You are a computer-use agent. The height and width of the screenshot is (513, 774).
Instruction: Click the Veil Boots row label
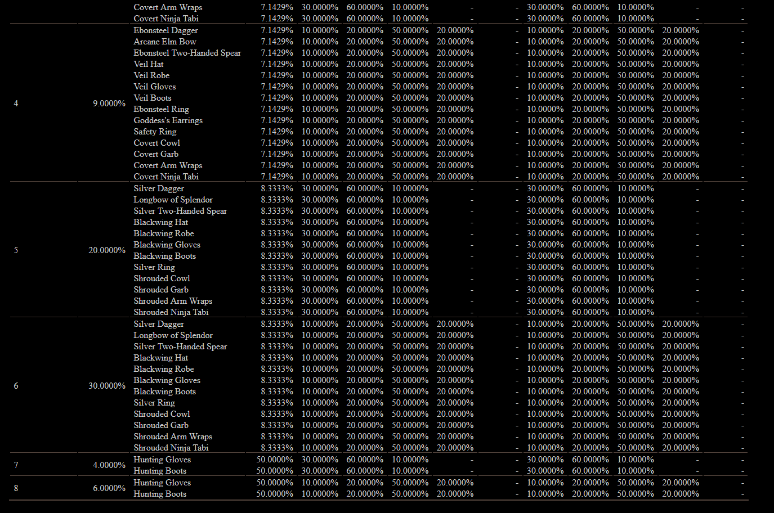pos(153,98)
